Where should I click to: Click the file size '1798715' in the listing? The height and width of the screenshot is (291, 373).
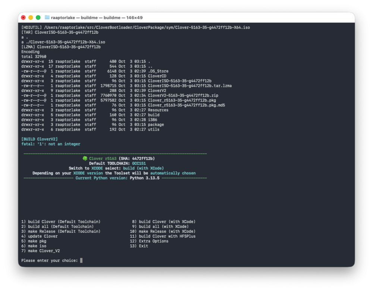click(x=109, y=86)
